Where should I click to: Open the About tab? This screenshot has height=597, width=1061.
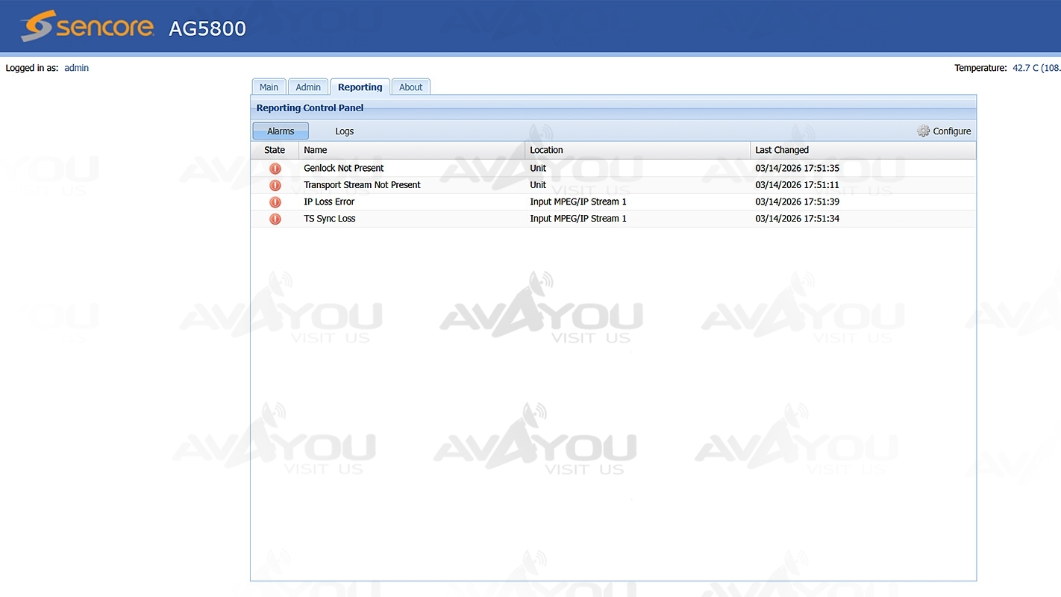click(410, 87)
